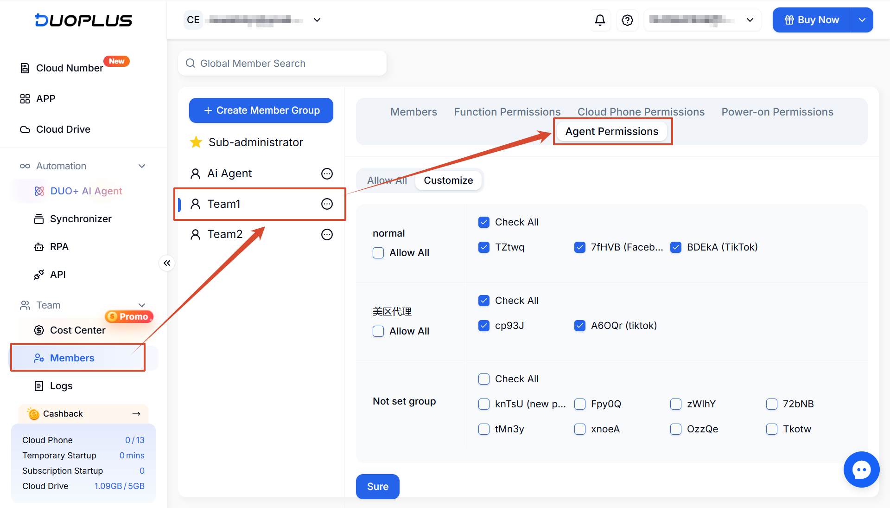Expand the CE workspace dropdown
Screen dimensions: 890x508
317,20
